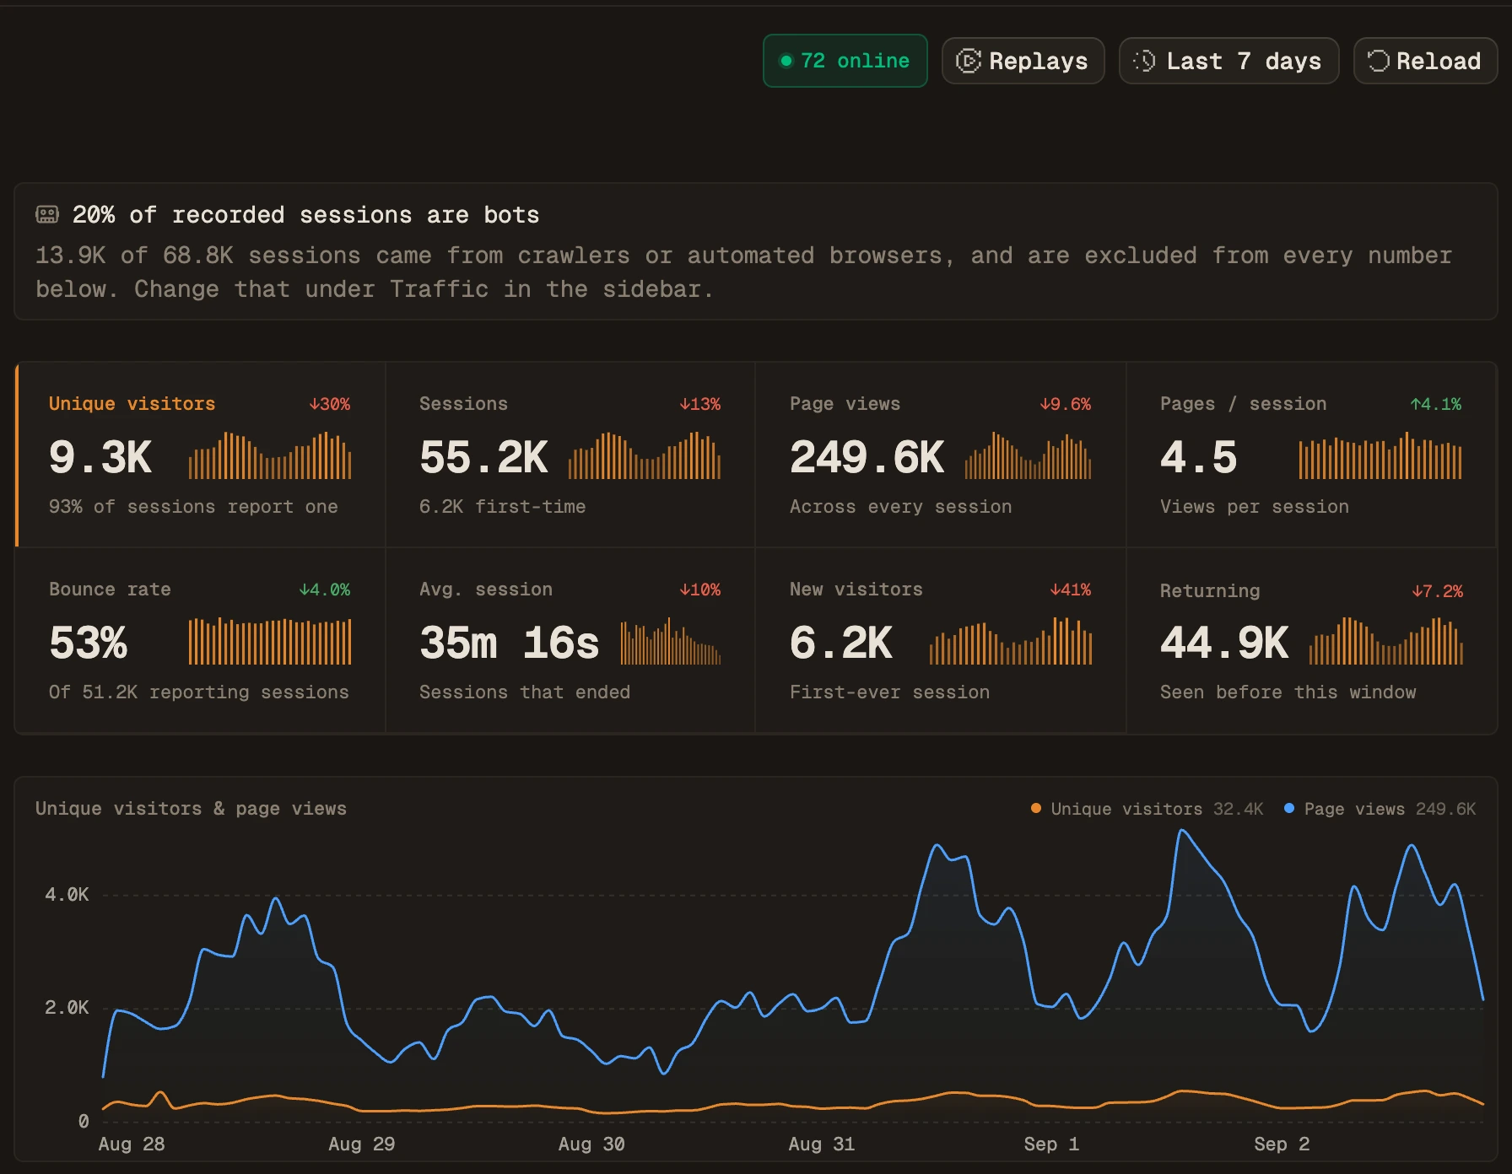Screen dimensions: 1512x1174
Task: Select the Page views metric card
Action: coord(941,455)
